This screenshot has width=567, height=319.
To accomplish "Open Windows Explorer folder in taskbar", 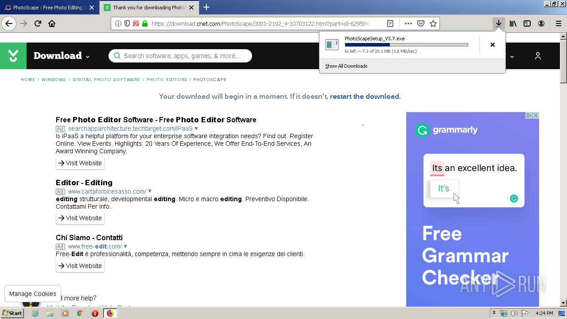I will tap(50, 313).
